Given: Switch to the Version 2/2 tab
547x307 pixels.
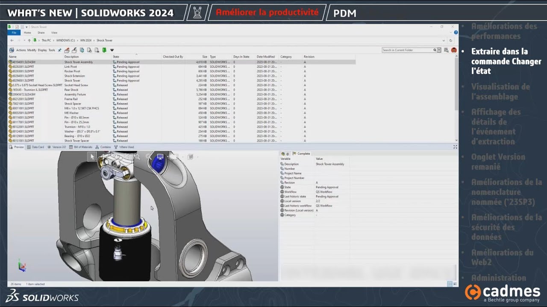Looking at the screenshot, I should [x=56, y=147].
